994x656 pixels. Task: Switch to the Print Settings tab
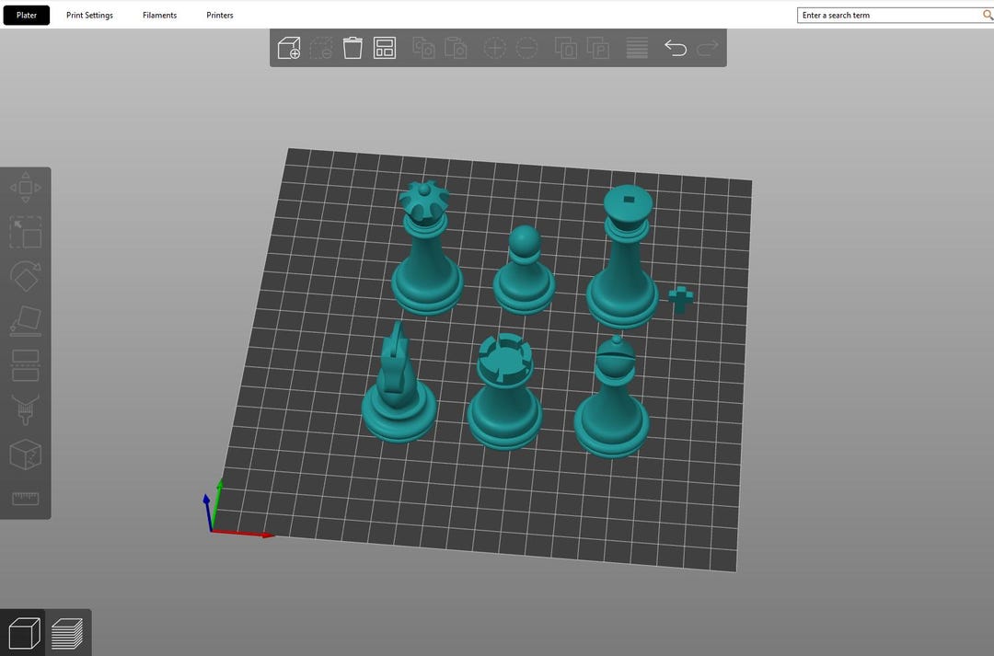click(x=89, y=15)
